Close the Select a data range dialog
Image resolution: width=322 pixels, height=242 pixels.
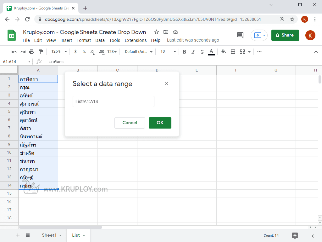pyautogui.click(x=166, y=84)
